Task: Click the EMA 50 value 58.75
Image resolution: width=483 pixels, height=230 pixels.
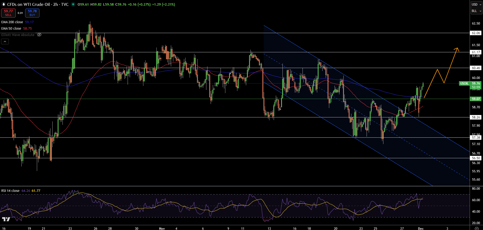Action: pyautogui.click(x=28, y=29)
